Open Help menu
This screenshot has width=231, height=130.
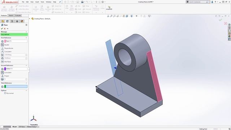coord(55,2)
